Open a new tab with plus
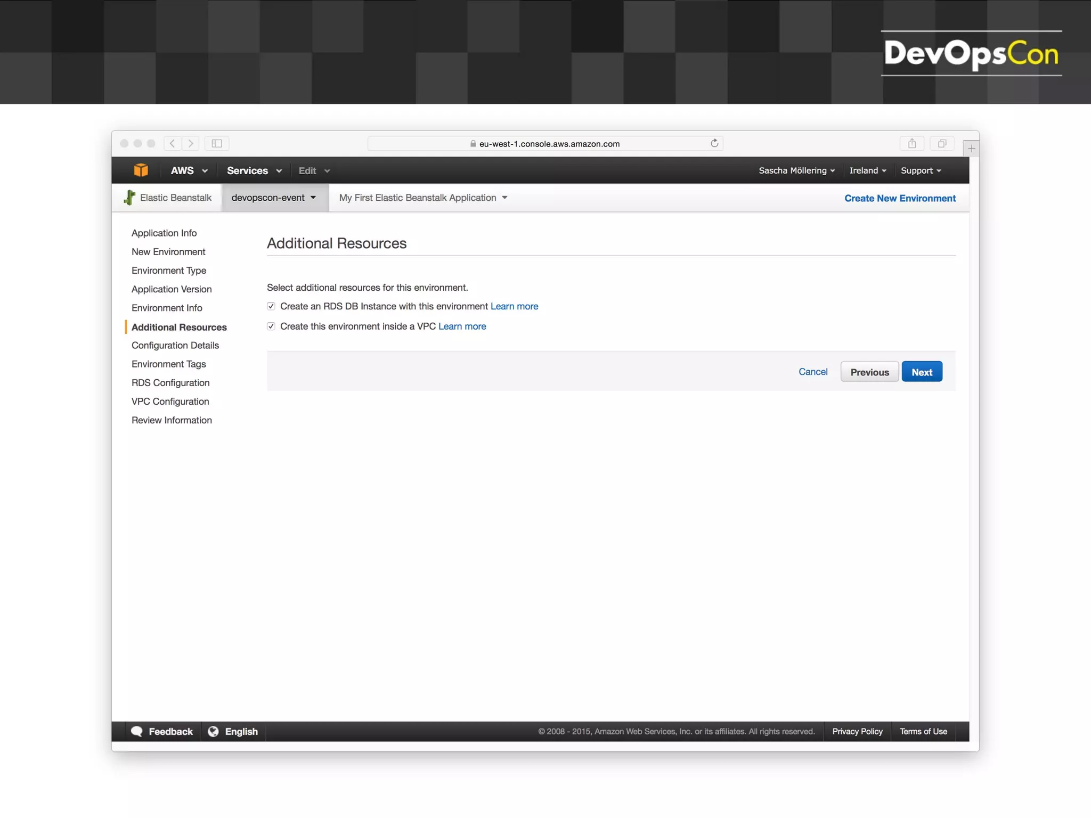This screenshot has height=818, width=1091. (971, 149)
